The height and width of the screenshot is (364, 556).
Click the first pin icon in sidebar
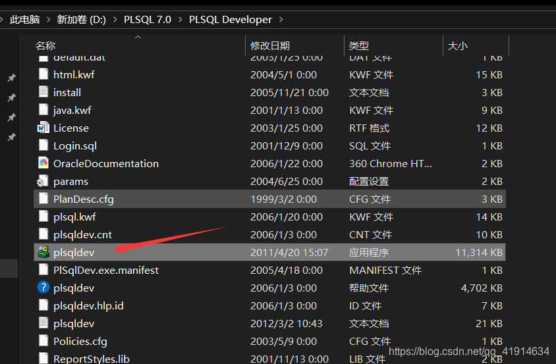point(12,78)
